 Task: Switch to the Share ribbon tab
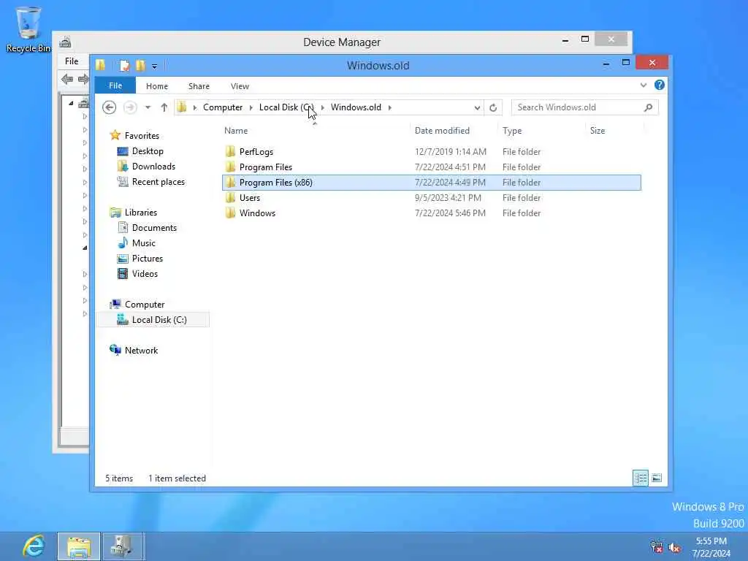(x=199, y=86)
